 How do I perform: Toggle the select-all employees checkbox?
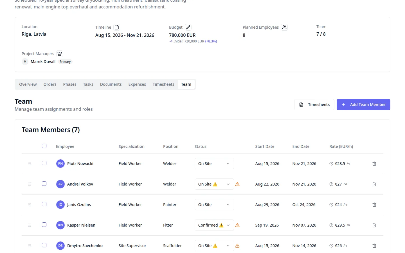point(44,146)
